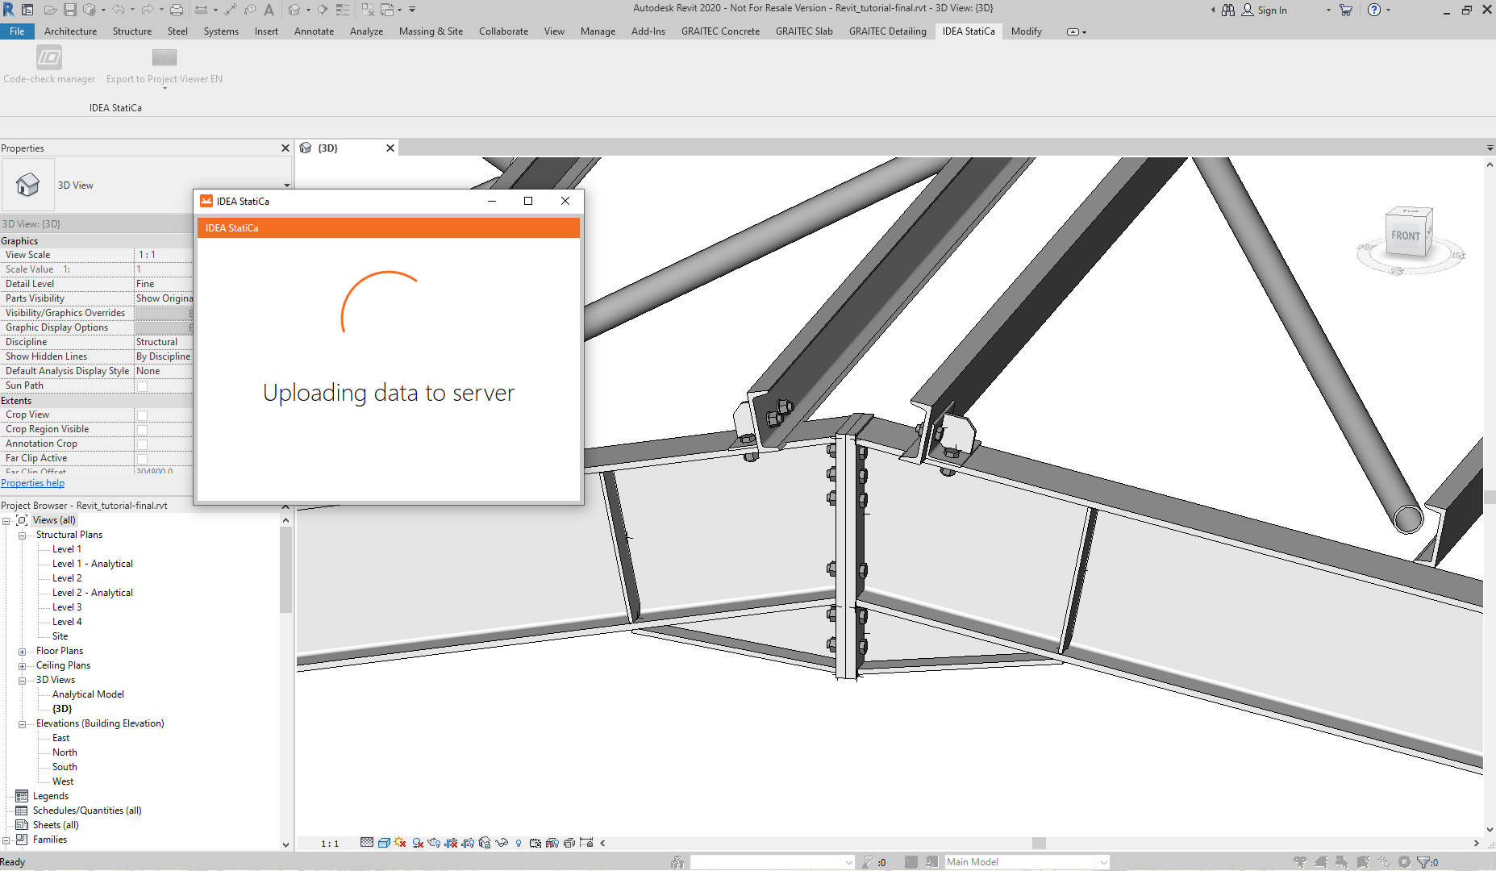The image size is (1496, 871).
Task: Check the Crop View option
Action: [142, 415]
